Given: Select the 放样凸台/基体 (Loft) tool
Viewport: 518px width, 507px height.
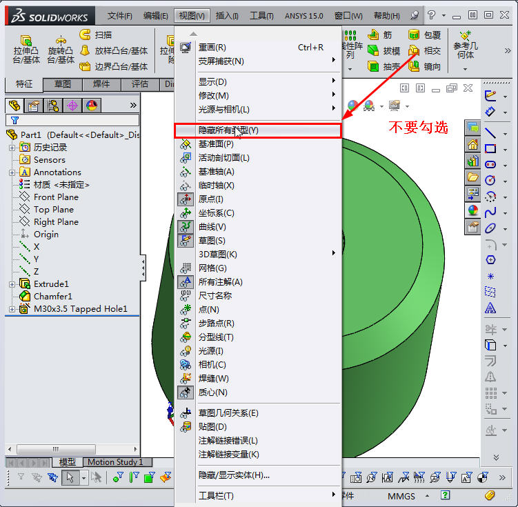Looking at the screenshot, I should (x=86, y=50).
